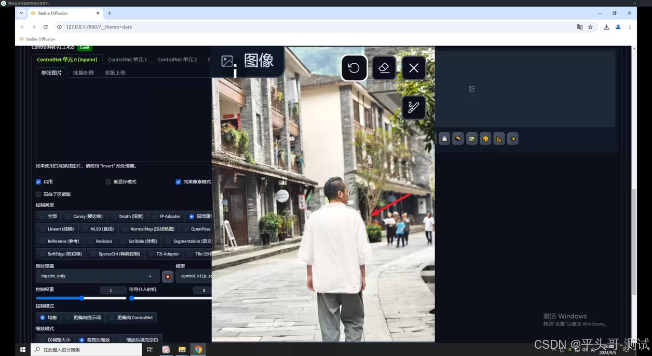
Task: Select the Revision control type
Action: click(x=100, y=241)
